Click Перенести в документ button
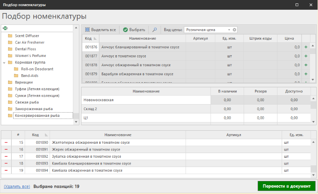This screenshot has width=318, height=194. point(286,186)
